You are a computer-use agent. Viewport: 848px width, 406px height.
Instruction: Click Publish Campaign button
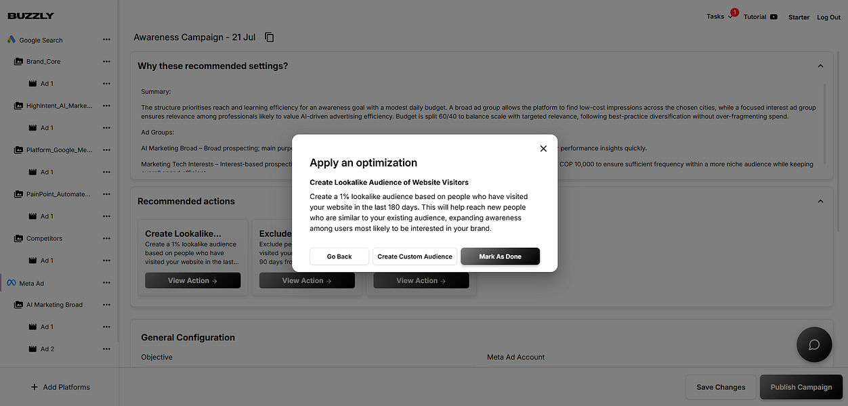(801, 387)
